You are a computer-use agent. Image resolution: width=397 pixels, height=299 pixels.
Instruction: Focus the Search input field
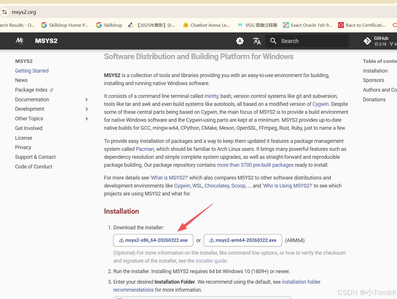pyautogui.click(x=307, y=41)
